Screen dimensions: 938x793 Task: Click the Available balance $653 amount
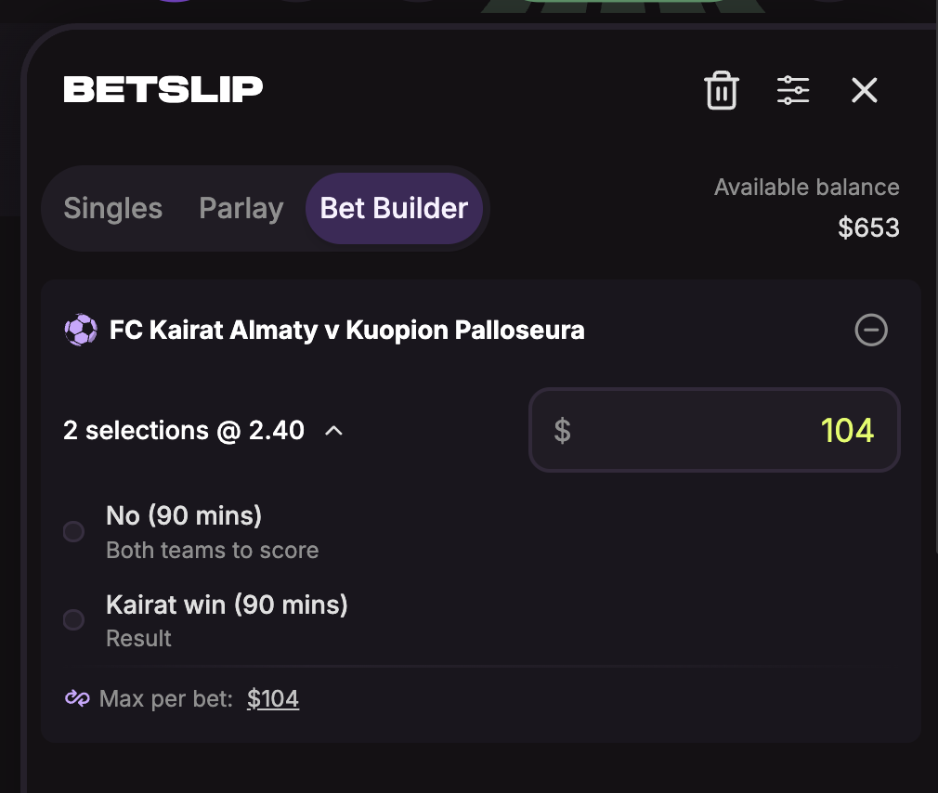(868, 227)
